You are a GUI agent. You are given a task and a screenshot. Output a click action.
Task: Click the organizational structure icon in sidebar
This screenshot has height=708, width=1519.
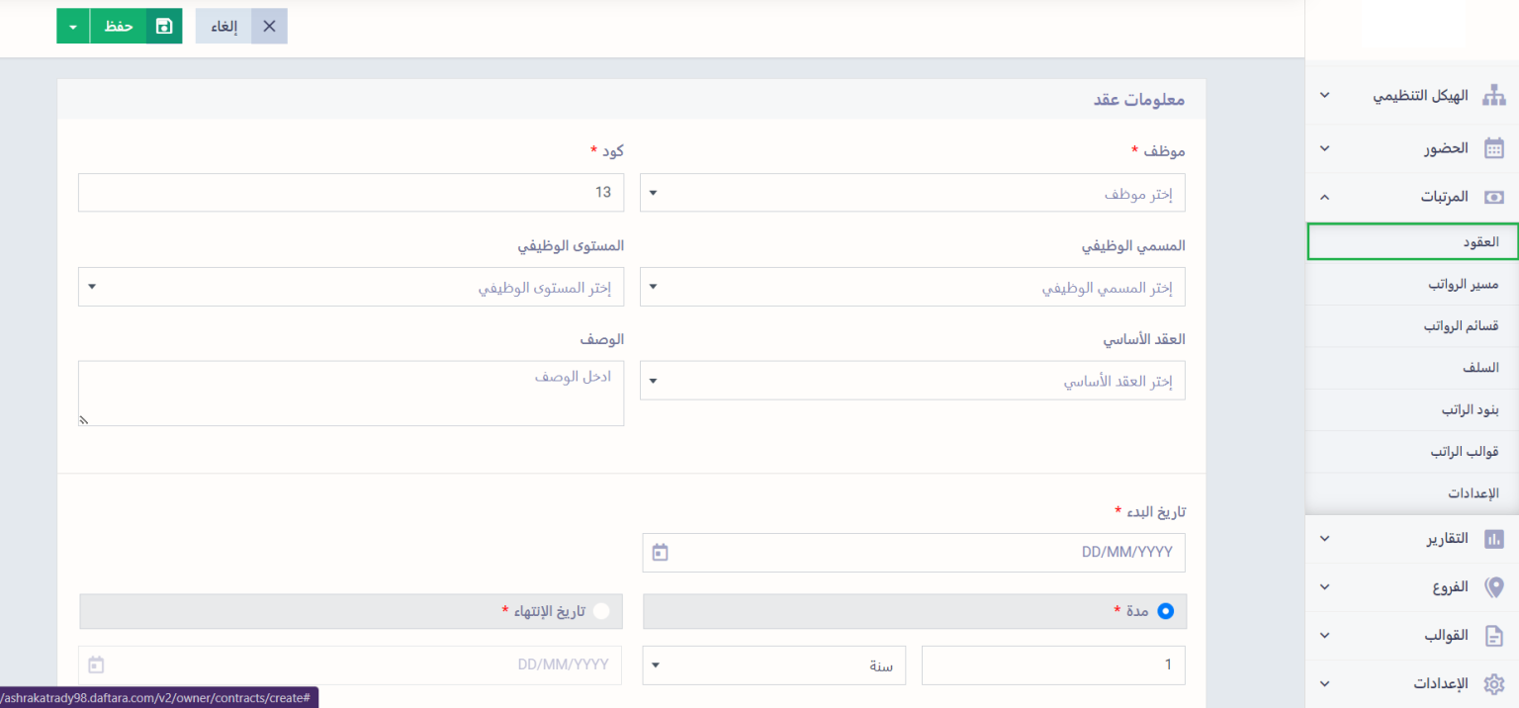click(x=1494, y=96)
